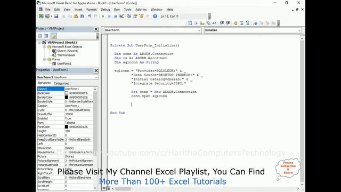This screenshot has height=192, width=341.
Task: Click the Insert UserForm toolbar icon
Action: [47, 16]
